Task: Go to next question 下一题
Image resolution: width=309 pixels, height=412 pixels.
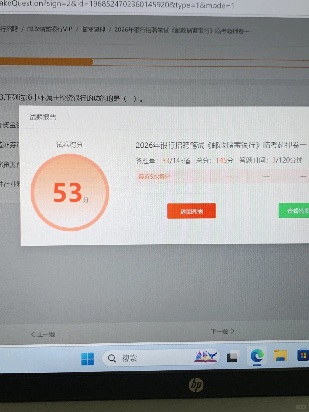Action: click(223, 331)
